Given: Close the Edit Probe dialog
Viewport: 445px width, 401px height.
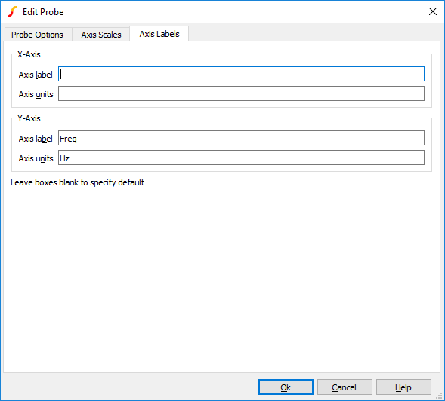Looking at the screenshot, I should (x=432, y=11).
